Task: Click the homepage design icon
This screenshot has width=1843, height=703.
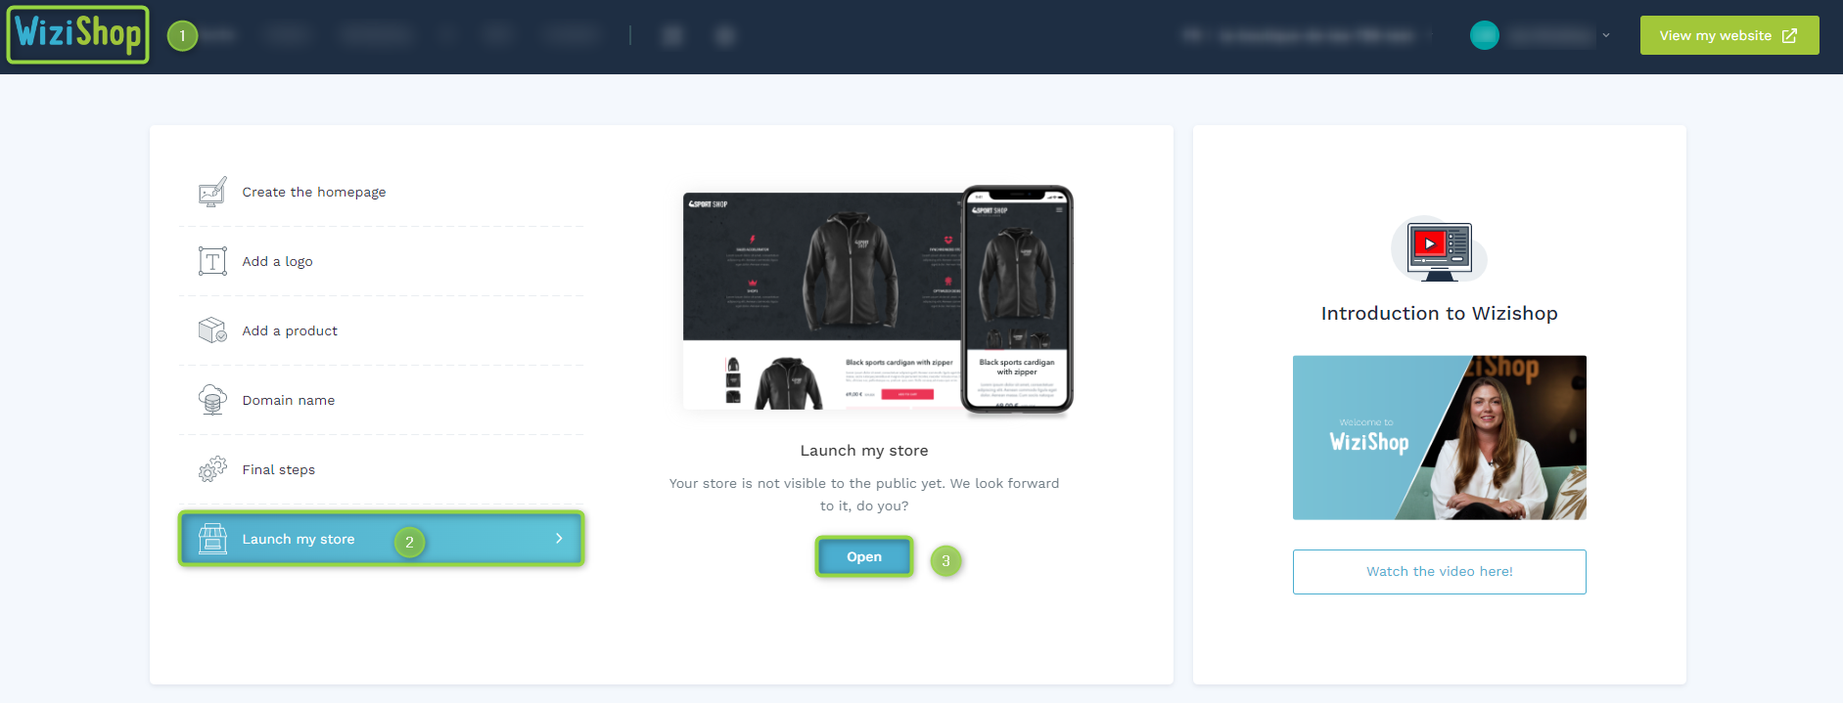Action: click(212, 192)
